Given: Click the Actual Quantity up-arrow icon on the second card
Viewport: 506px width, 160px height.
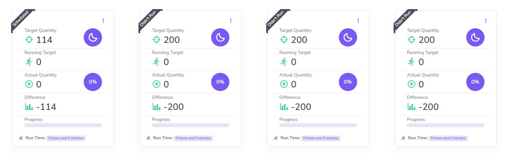Looking at the screenshot, I should (156, 84).
